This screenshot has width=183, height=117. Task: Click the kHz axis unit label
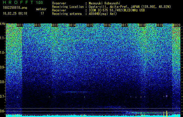[3, 24]
